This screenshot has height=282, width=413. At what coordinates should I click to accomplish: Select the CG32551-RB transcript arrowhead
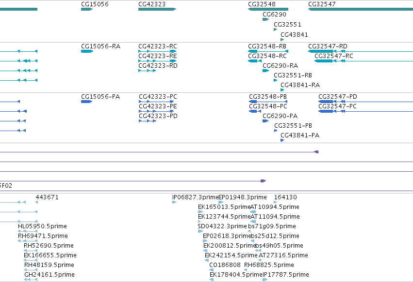(276, 80)
